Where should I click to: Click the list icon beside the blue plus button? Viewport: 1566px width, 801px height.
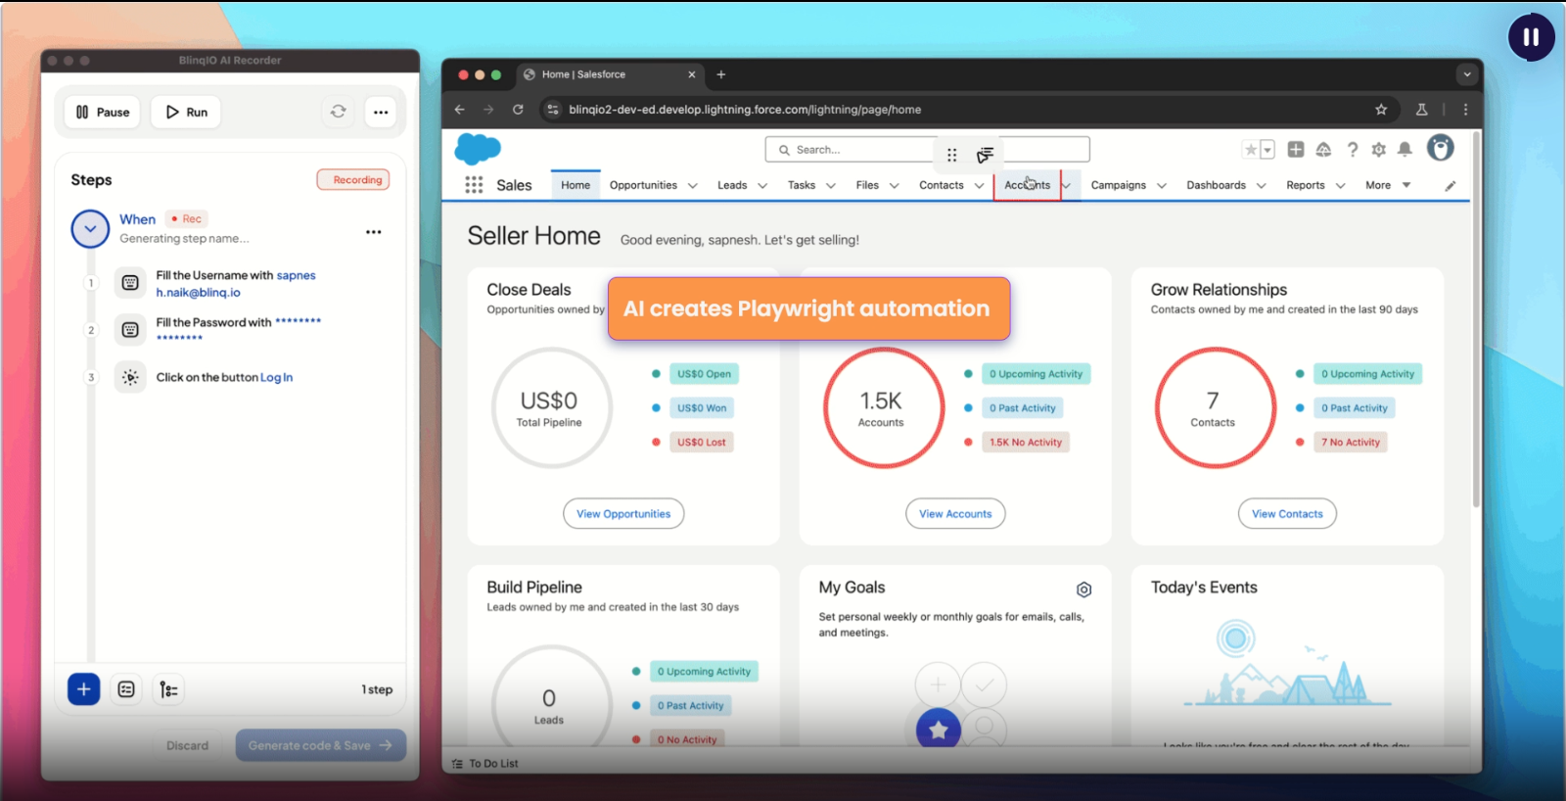[126, 689]
